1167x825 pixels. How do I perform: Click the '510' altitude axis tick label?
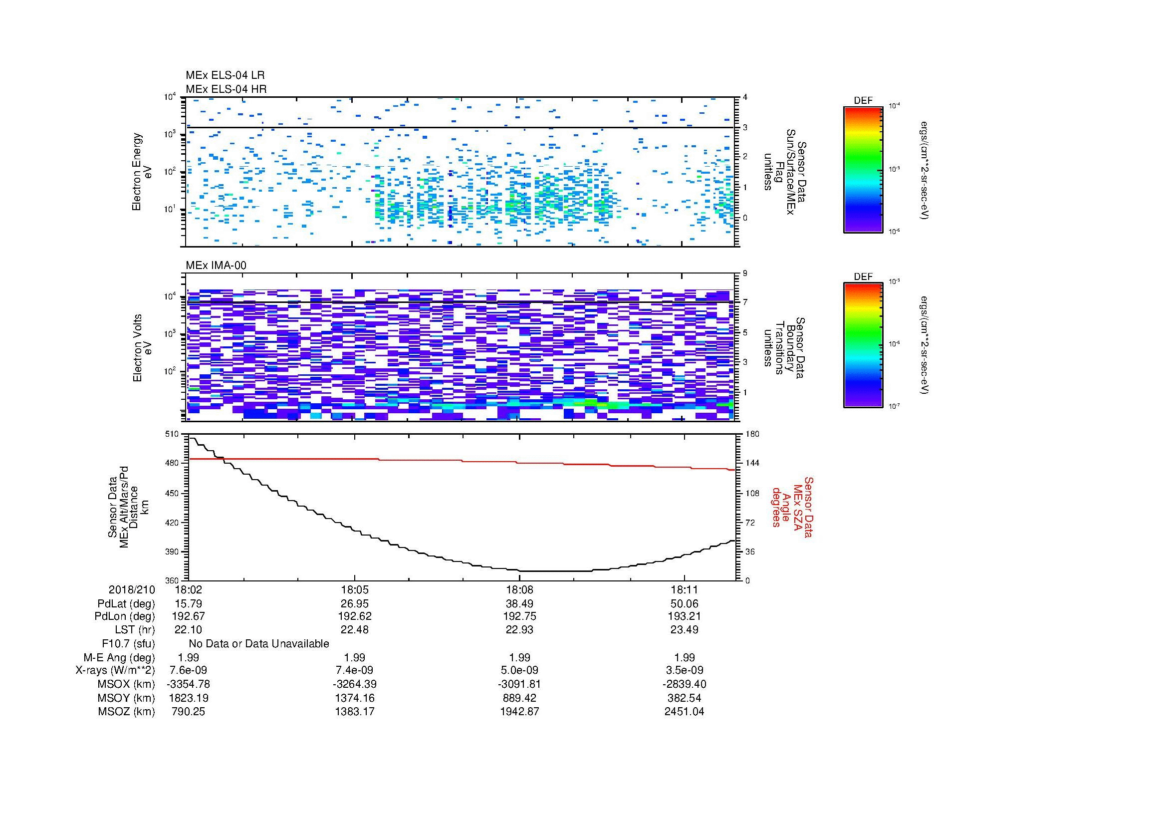pyautogui.click(x=173, y=434)
